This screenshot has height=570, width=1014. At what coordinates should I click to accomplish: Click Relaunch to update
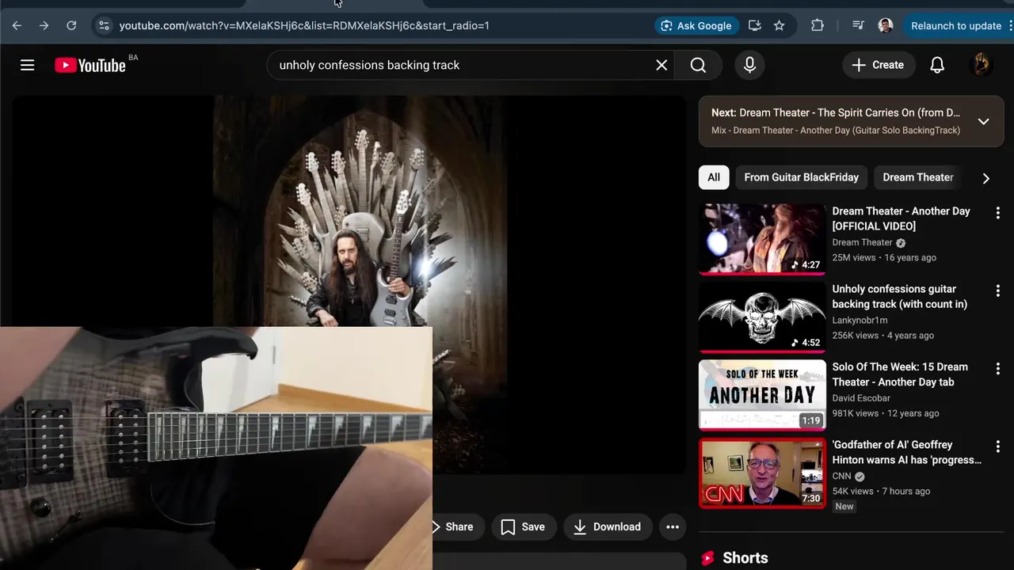[x=956, y=25]
